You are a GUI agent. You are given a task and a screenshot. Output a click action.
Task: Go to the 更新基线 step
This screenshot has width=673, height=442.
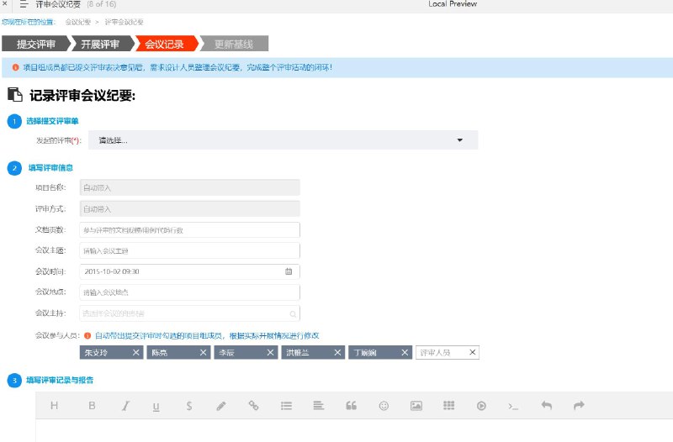(x=234, y=44)
